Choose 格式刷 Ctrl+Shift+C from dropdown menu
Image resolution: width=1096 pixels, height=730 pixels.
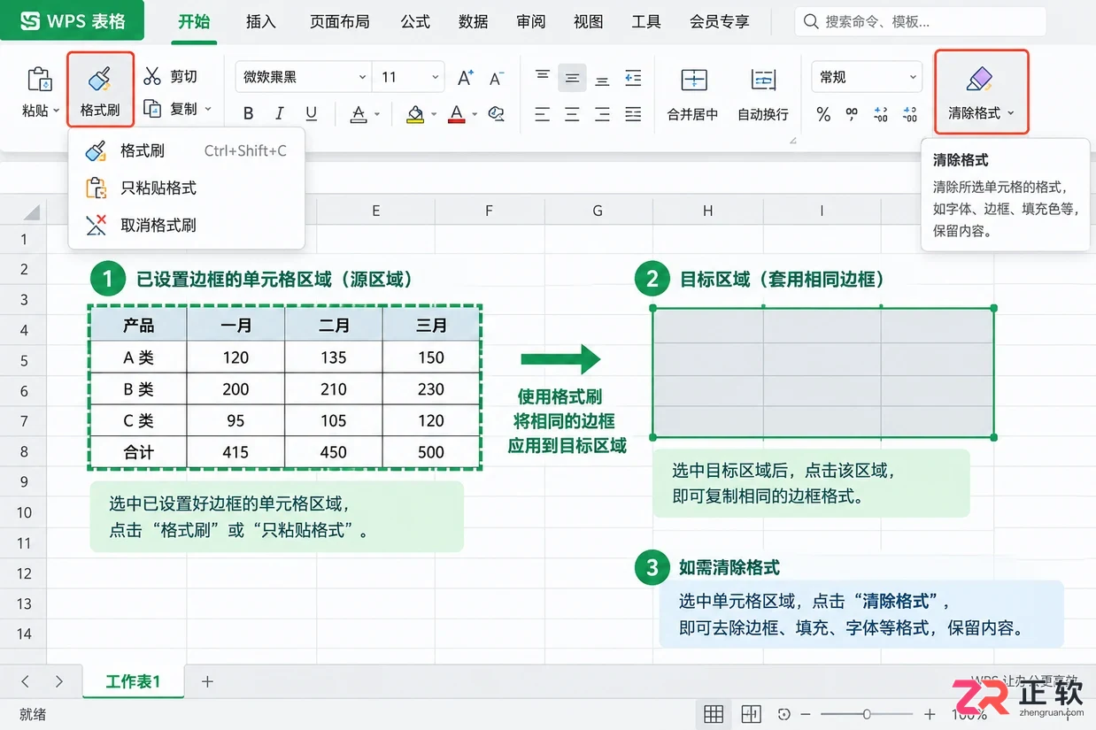click(x=186, y=150)
